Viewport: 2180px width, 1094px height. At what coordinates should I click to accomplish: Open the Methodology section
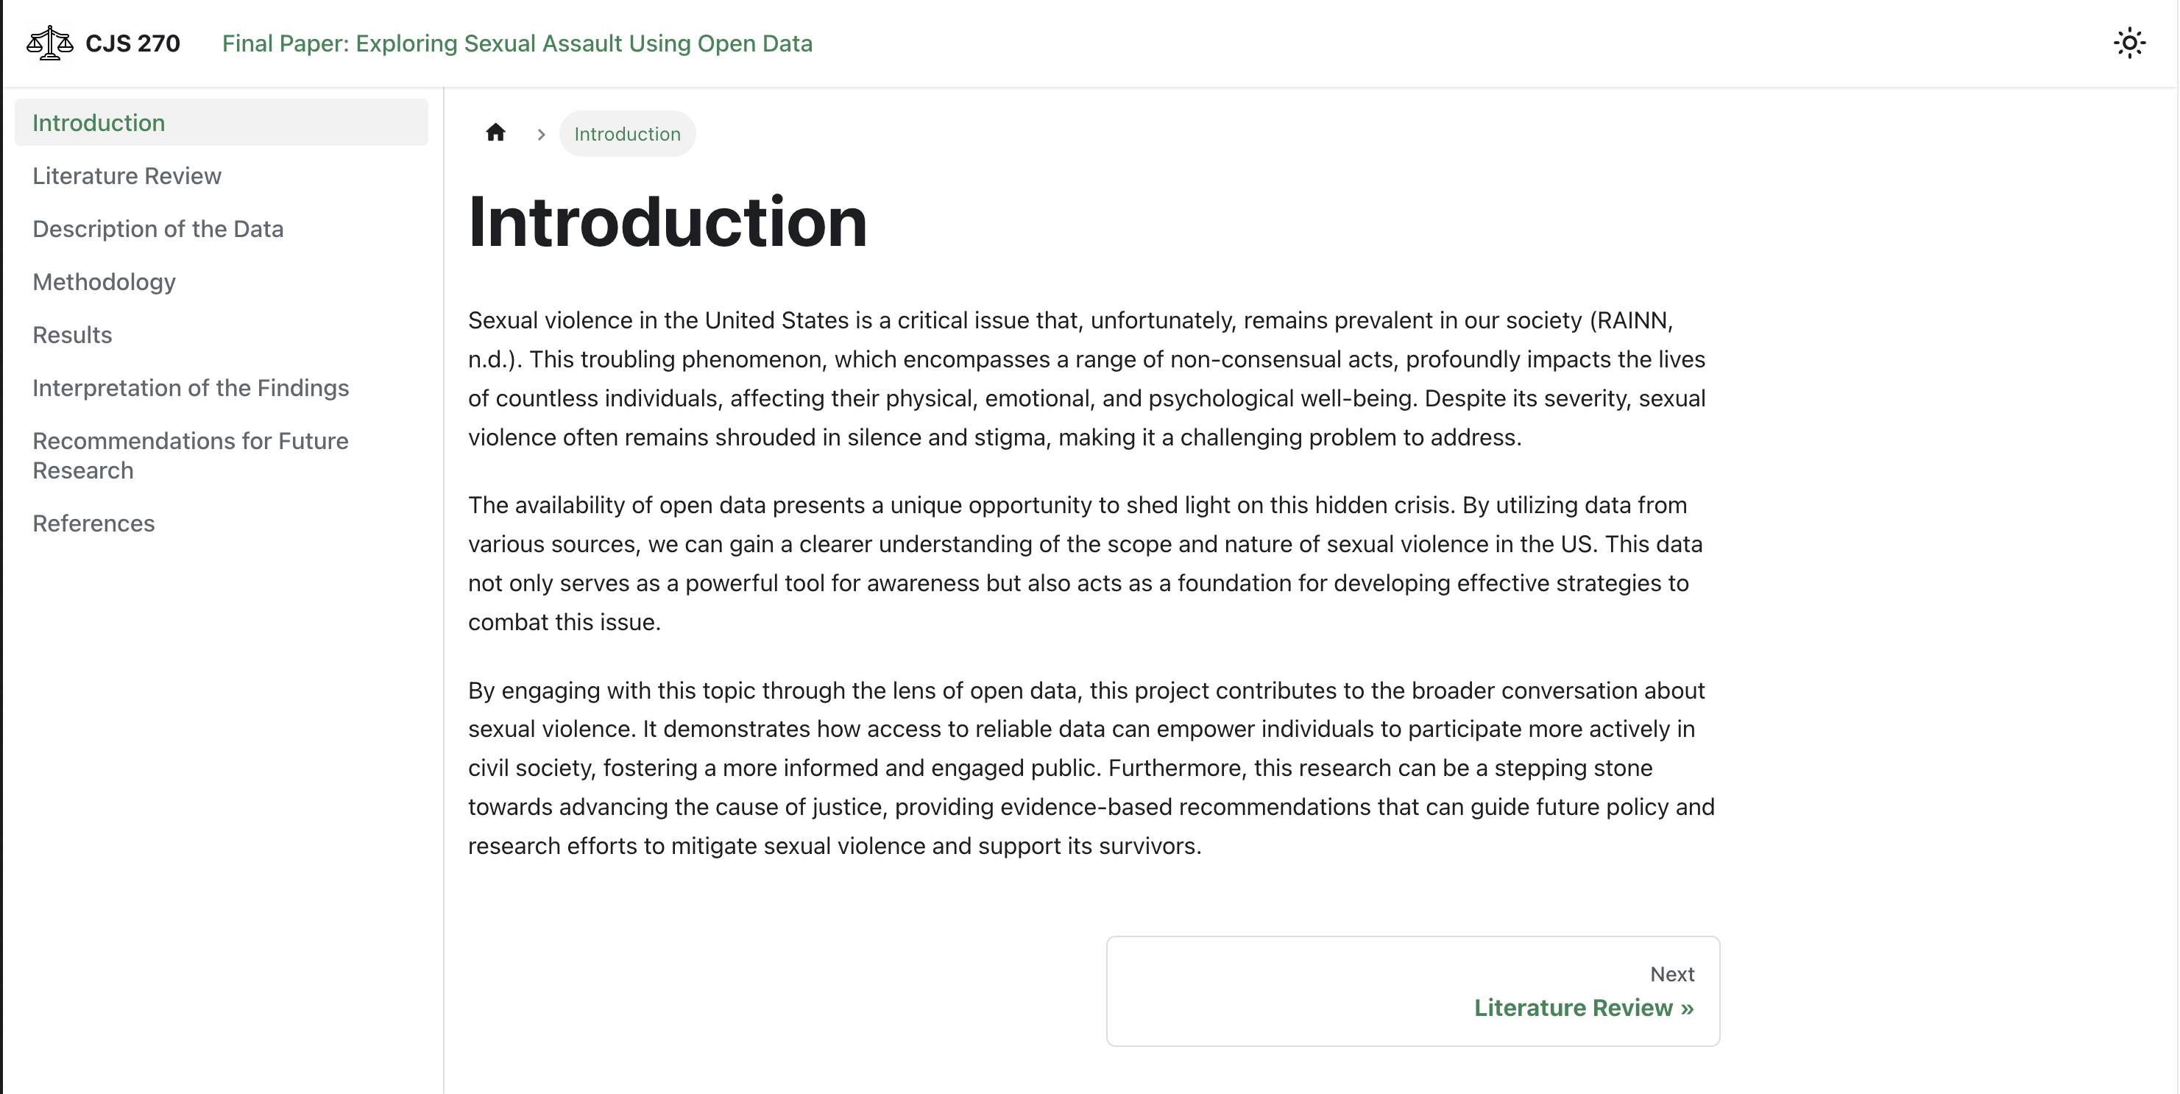pyautogui.click(x=222, y=282)
